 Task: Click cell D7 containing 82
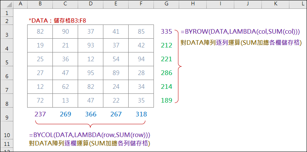pos(90,87)
